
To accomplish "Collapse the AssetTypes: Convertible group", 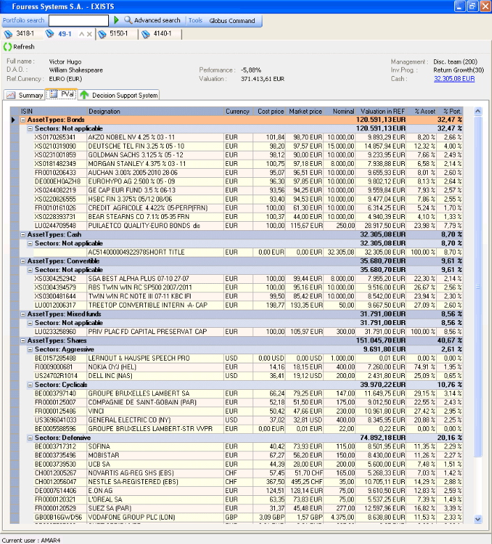I will tap(23, 262).
